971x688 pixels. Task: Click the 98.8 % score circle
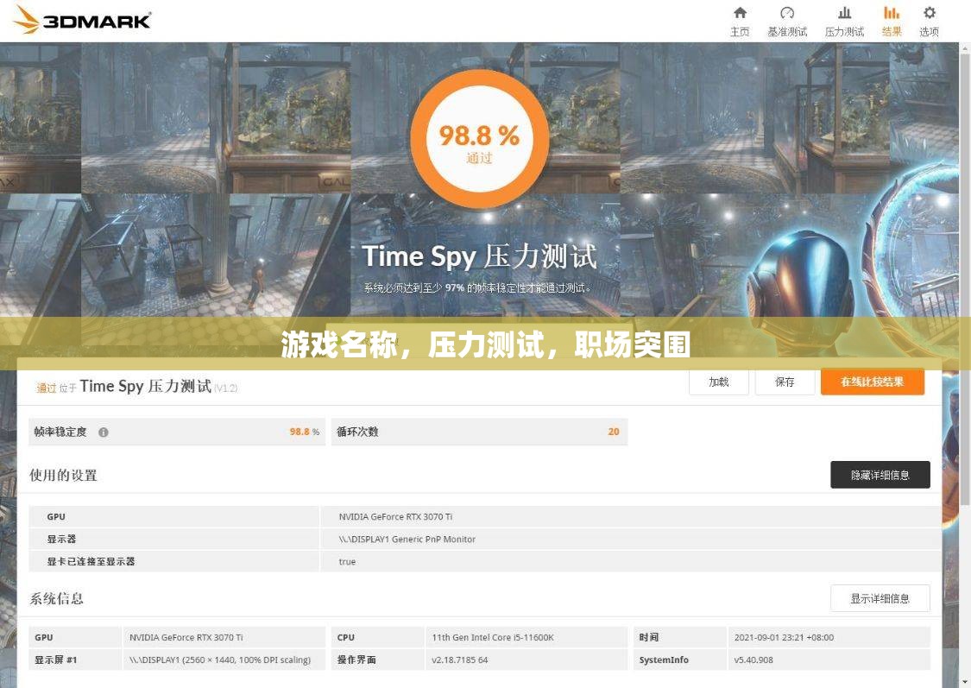[x=479, y=139]
